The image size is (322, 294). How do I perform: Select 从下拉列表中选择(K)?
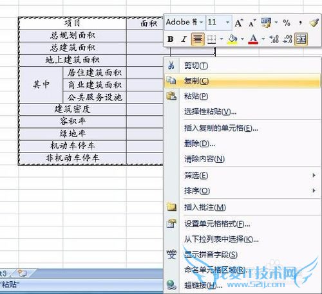pos(242,239)
